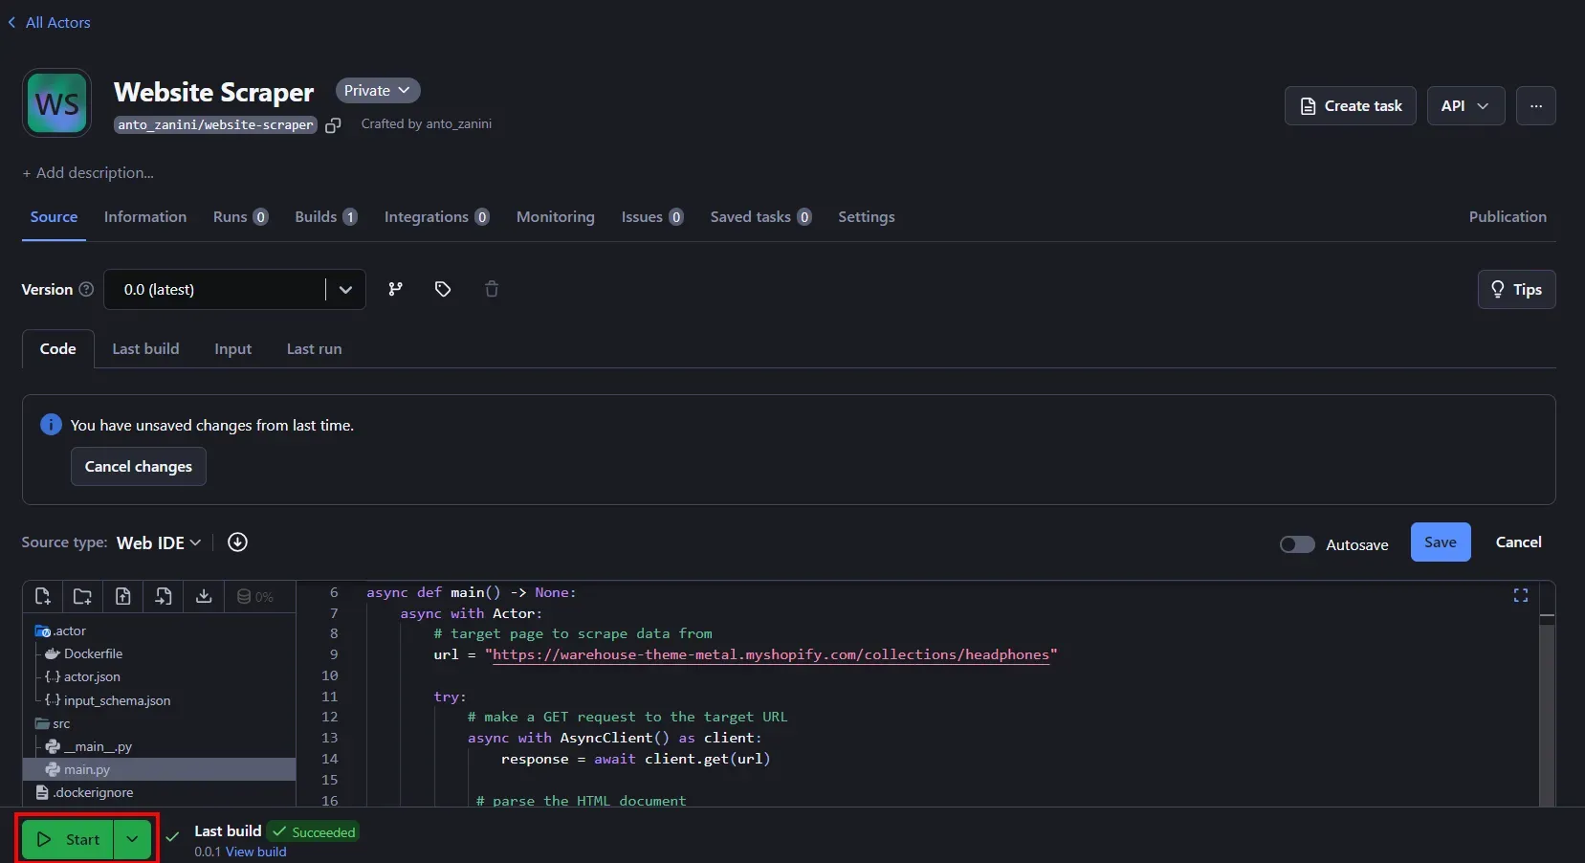Collapse the .actor folder
This screenshot has height=863, width=1585.
60,631
